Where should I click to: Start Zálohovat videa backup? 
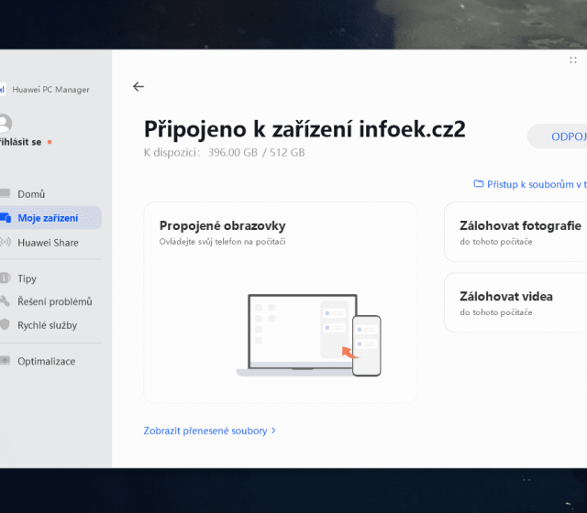click(518, 296)
